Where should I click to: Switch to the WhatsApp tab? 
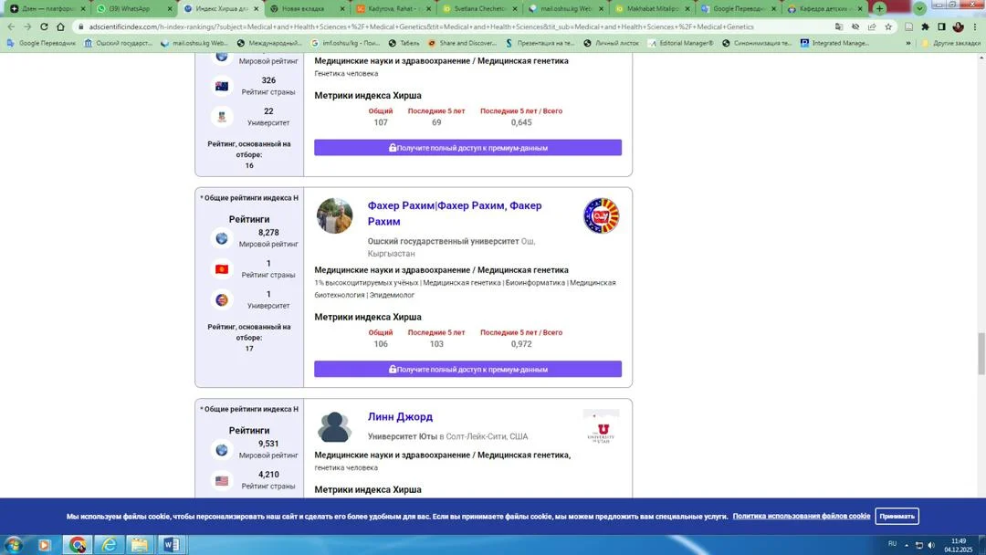pyautogui.click(x=131, y=8)
